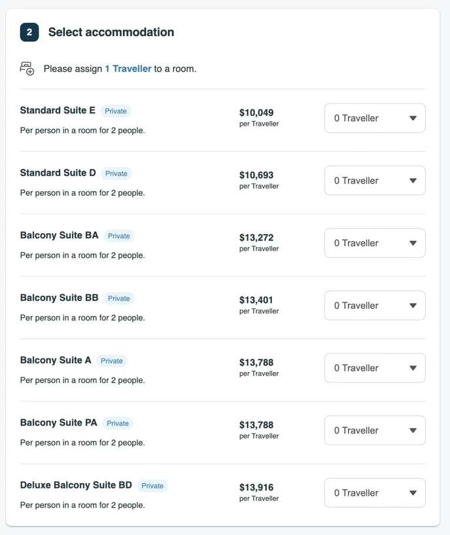Open the Balcony Suite A traveller dropdown
The width and height of the screenshot is (450, 535).
click(x=375, y=368)
